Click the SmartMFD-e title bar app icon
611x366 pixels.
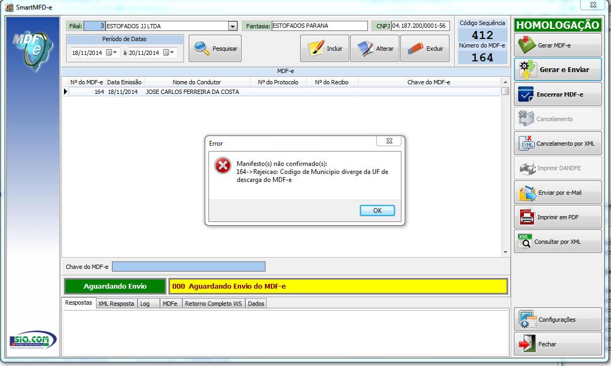click(x=9, y=7)
